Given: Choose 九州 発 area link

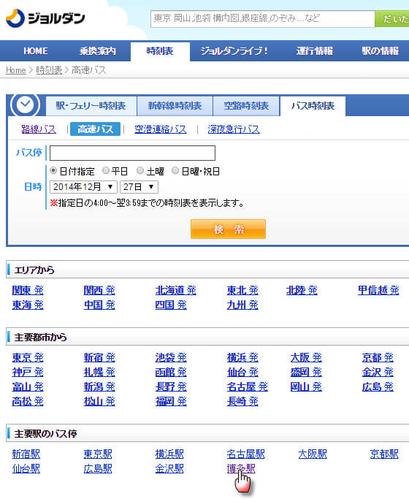Looking at the screenshot, I should [242, 305].
